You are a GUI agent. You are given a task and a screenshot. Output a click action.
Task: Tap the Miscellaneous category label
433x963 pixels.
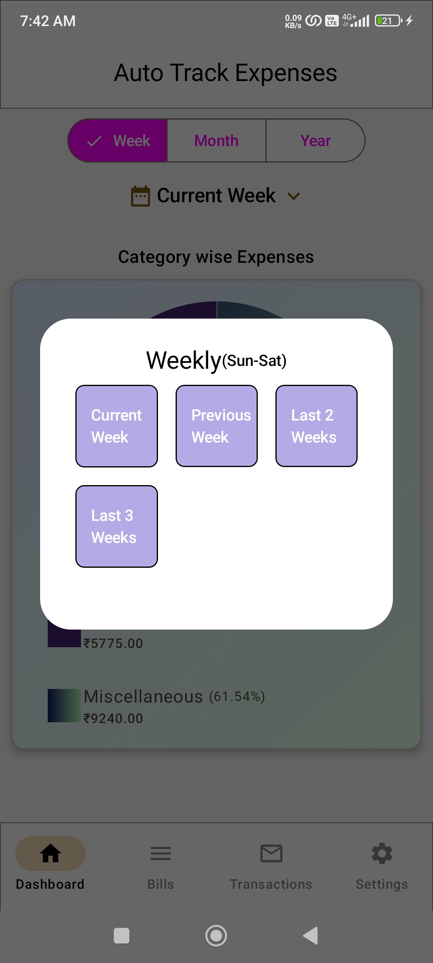144,697
